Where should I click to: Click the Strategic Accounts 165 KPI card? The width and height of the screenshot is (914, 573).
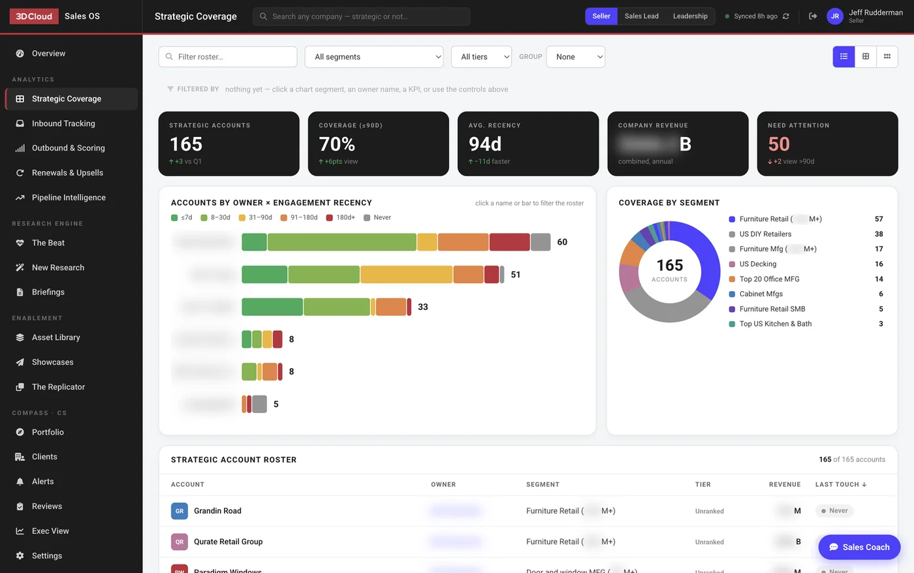(x=229, y=144)
